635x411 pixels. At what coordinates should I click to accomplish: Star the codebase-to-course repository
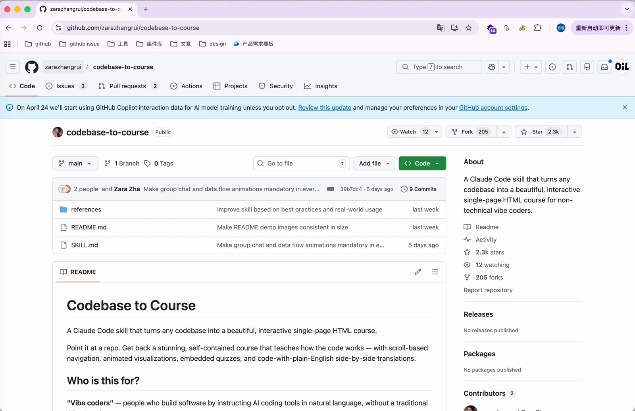(x=541, y=132)
